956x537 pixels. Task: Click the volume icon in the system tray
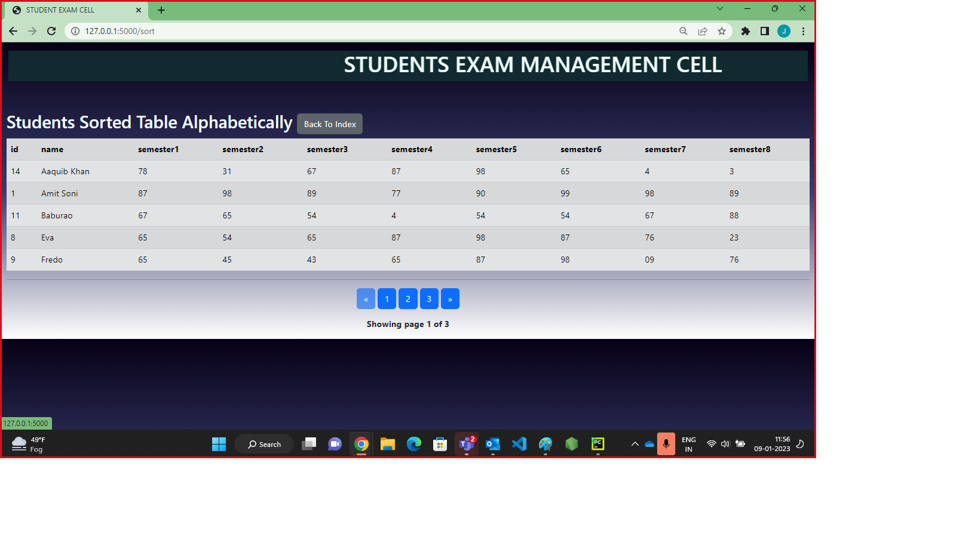pyautogui.click(x=725, y=444)
